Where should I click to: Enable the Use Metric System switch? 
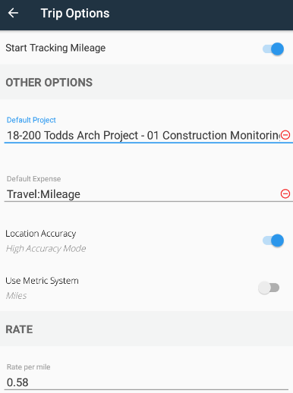pos(269,288)
